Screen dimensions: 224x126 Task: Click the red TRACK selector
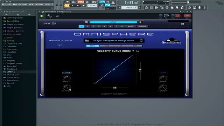[187, 15]
